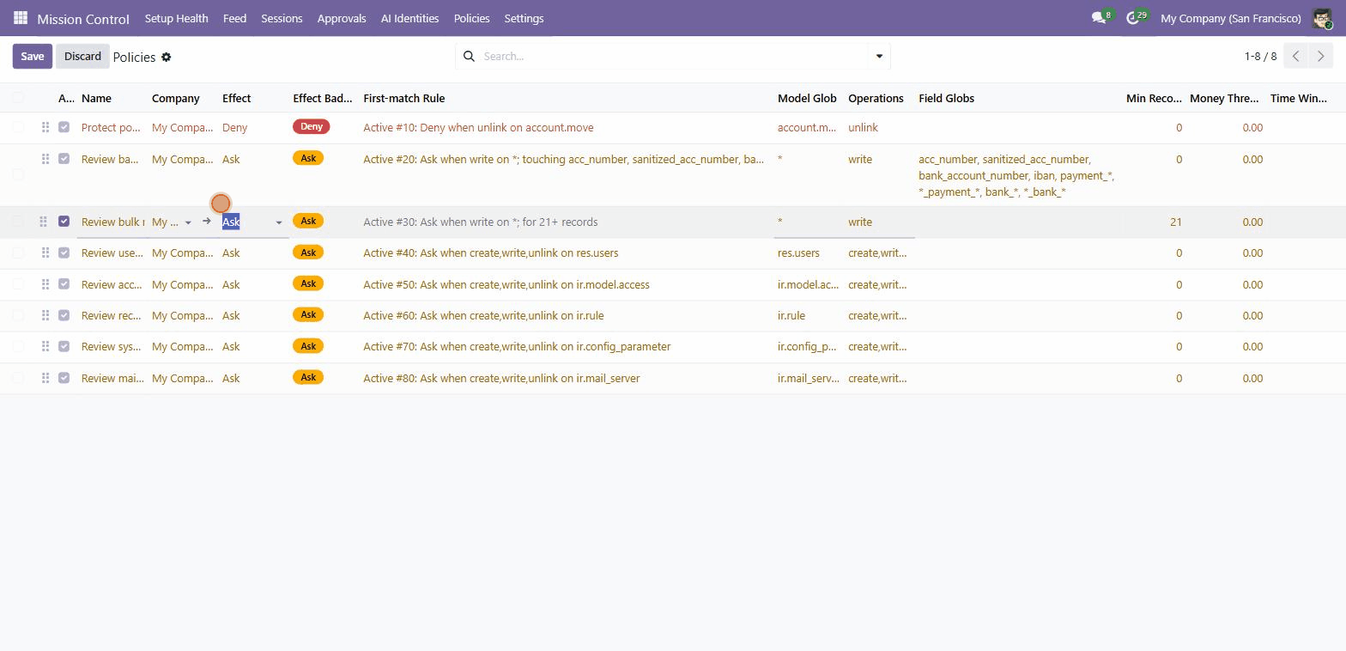Open company record via arrow icon
Image resolution: width=1346 pixels, height=651 pixels.
coord(207,222)
